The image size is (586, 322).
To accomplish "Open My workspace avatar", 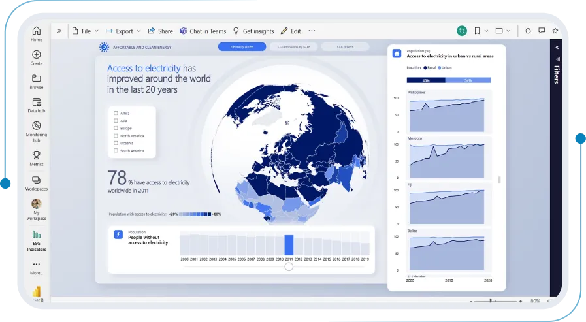I will [36, 204].
